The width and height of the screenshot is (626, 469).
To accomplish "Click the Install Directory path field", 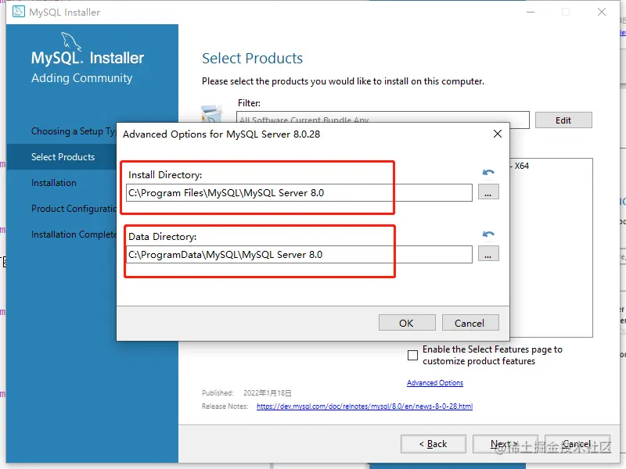I will point(299,192).
